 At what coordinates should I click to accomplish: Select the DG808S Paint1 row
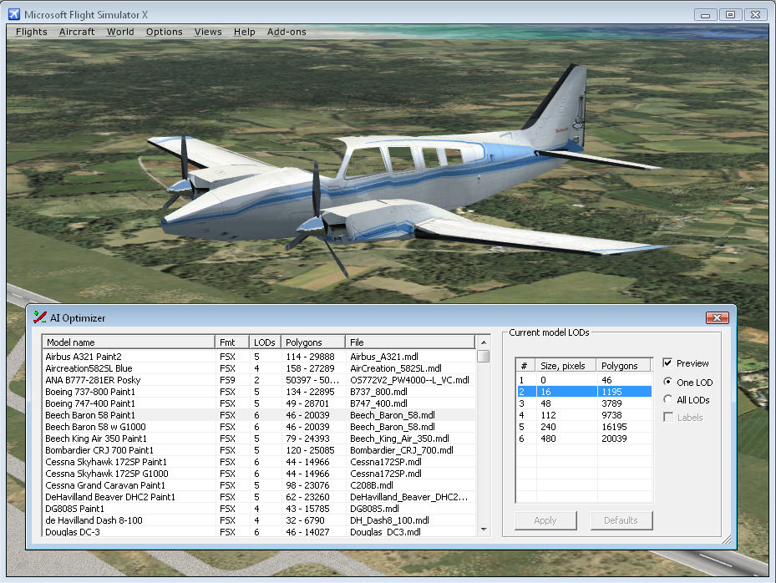click(259, 509)
